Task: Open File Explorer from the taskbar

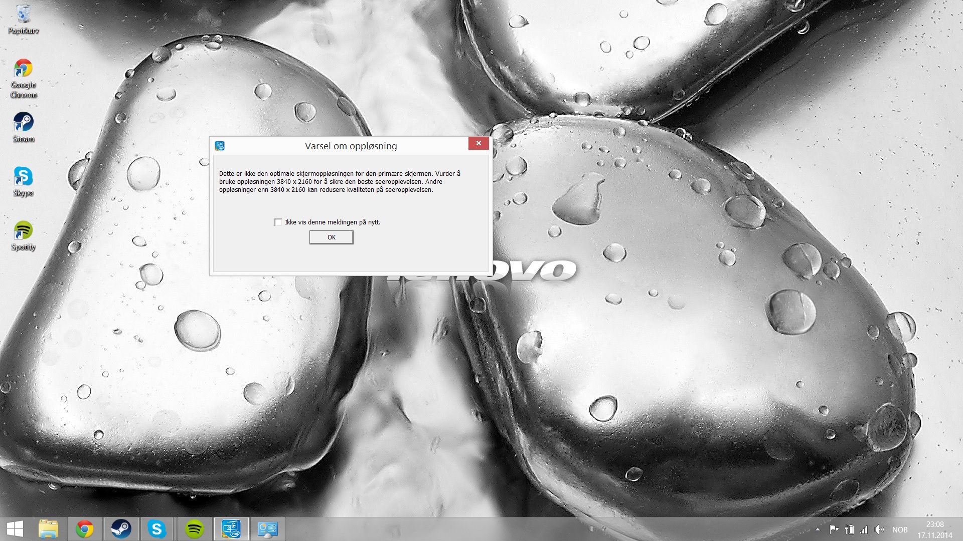Action: coord(49,529)
